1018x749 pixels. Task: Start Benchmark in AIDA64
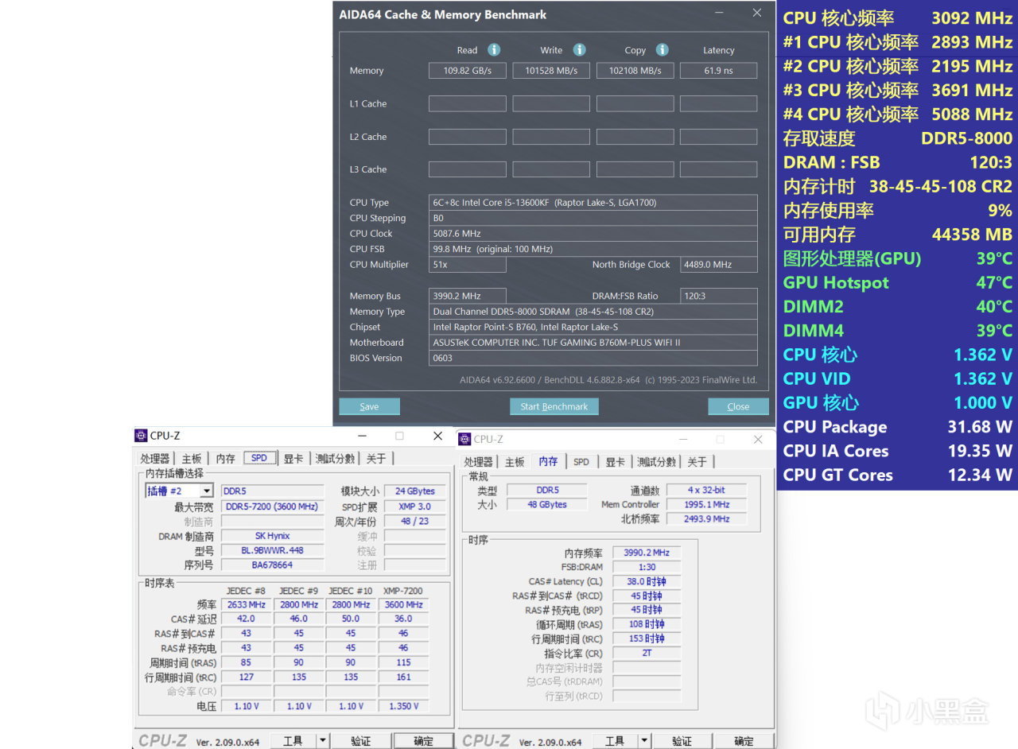[x=554, y=406]
